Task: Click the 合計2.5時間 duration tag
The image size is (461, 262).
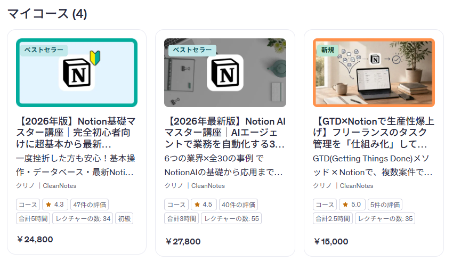Action: tap(333, 218)
